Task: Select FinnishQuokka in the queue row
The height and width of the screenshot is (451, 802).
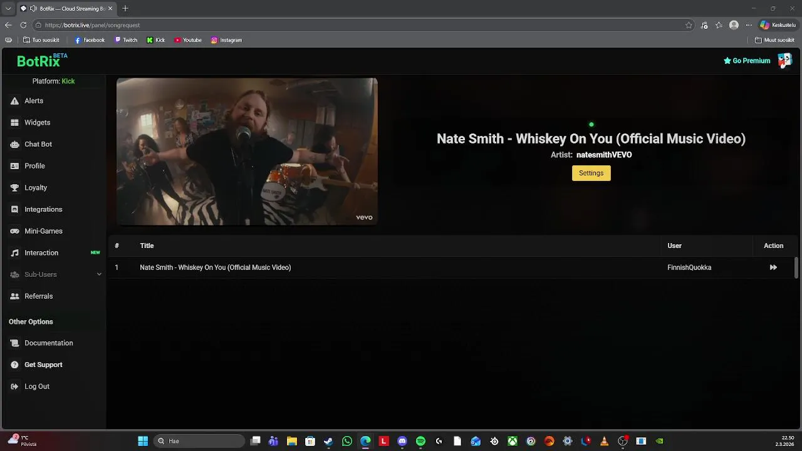Action: (x=689, y=267)
